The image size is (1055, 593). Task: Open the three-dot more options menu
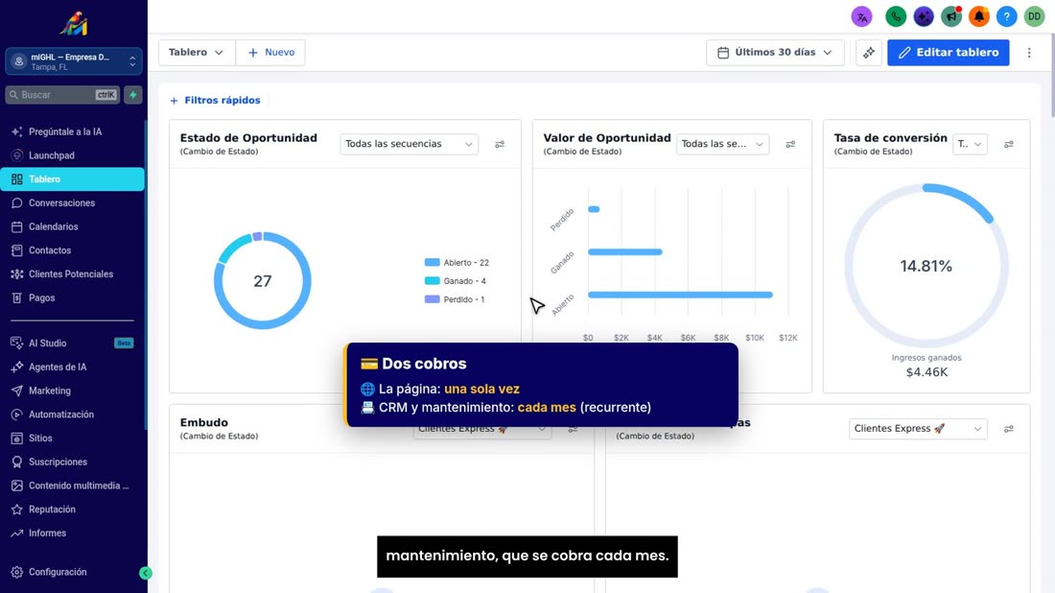click(x=1029, y=53)
